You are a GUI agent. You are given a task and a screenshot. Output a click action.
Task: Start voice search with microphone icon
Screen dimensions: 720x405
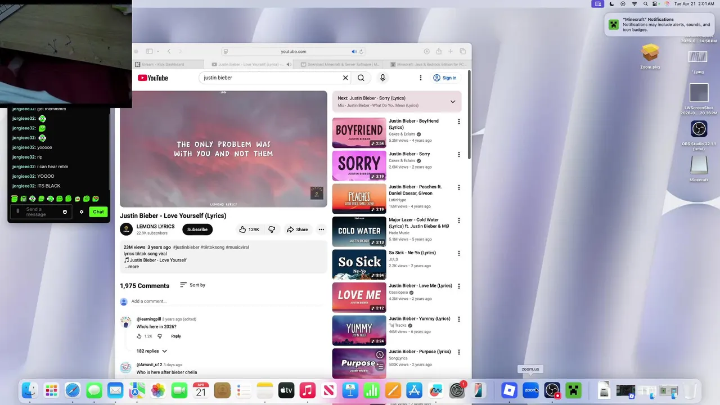pyautogui.click(x=382, y=78)
